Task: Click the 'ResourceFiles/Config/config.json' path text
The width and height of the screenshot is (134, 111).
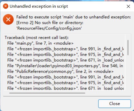Action: click(49, 28)
